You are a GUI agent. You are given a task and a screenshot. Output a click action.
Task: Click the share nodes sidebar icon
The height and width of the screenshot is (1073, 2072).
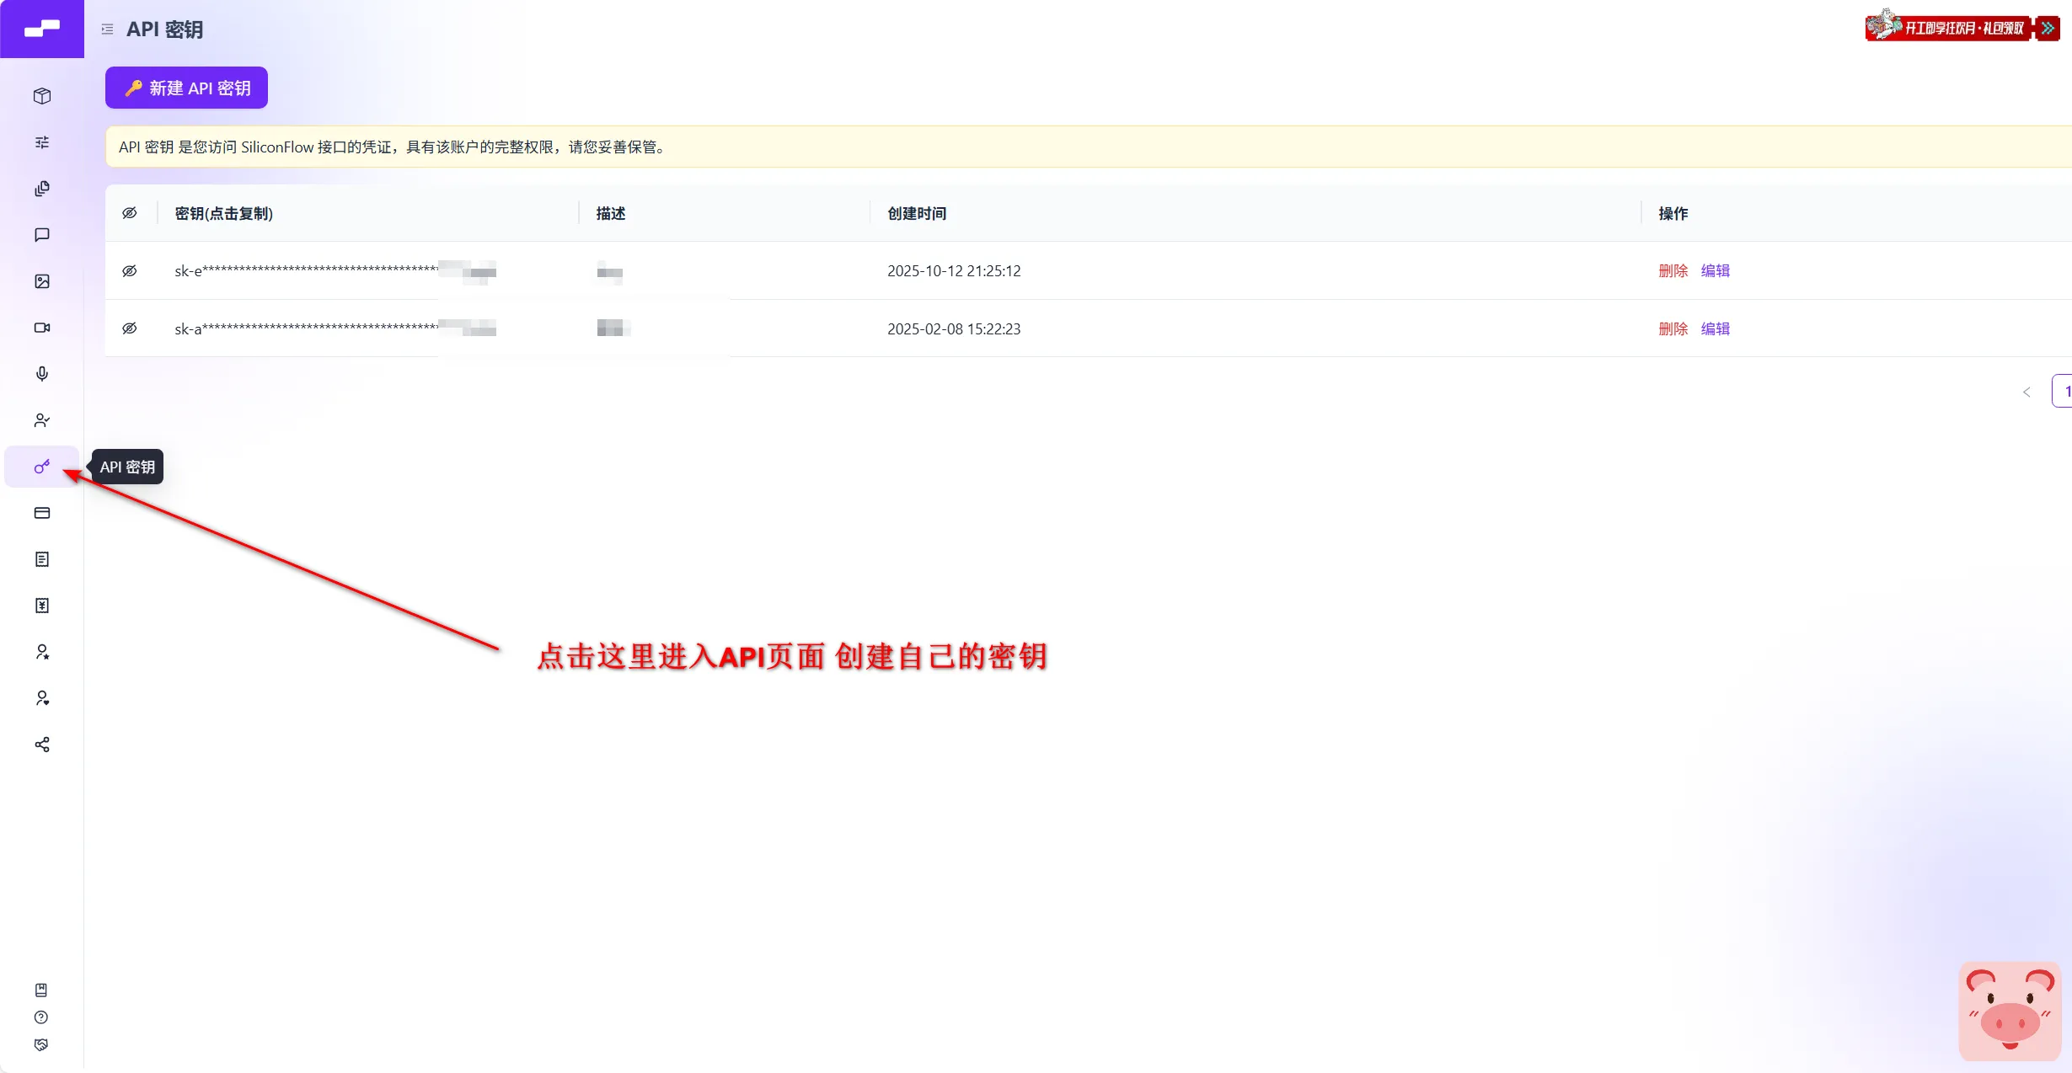pyautogui.click(x=42, y=745)
